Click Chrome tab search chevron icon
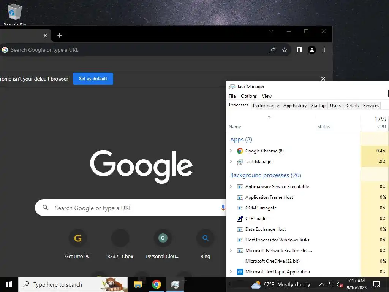This screenshot has width=389, height=292. [271, 31]
